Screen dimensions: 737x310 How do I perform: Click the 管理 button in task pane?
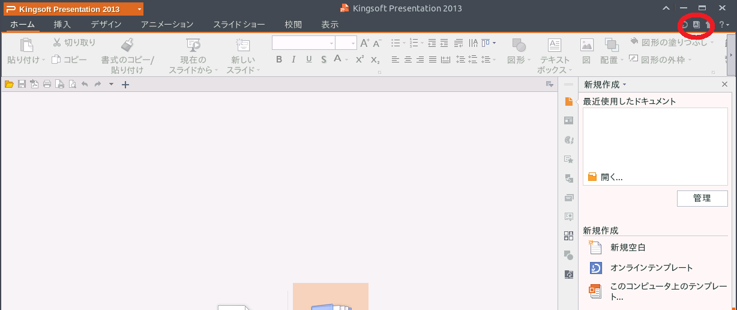pos(702,198)
